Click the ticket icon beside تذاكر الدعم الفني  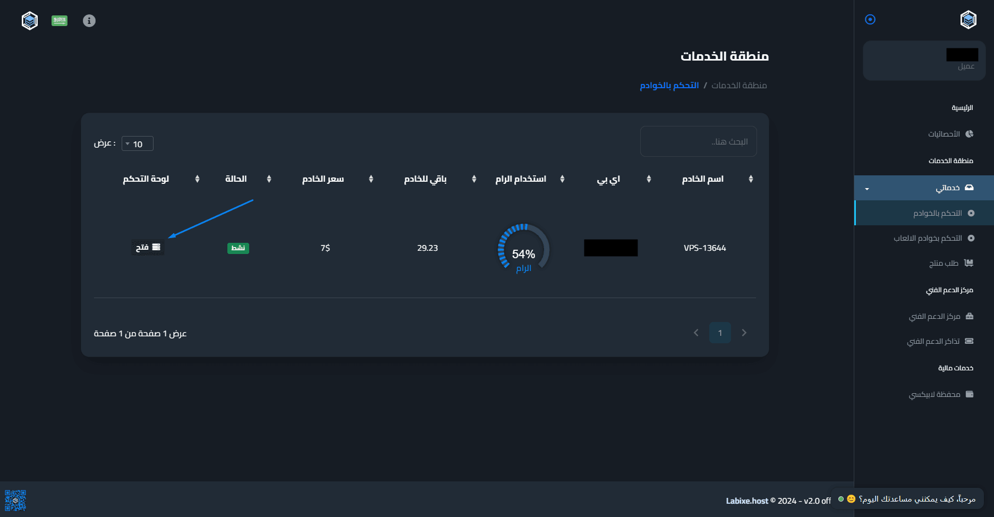[x=969, y=341]
